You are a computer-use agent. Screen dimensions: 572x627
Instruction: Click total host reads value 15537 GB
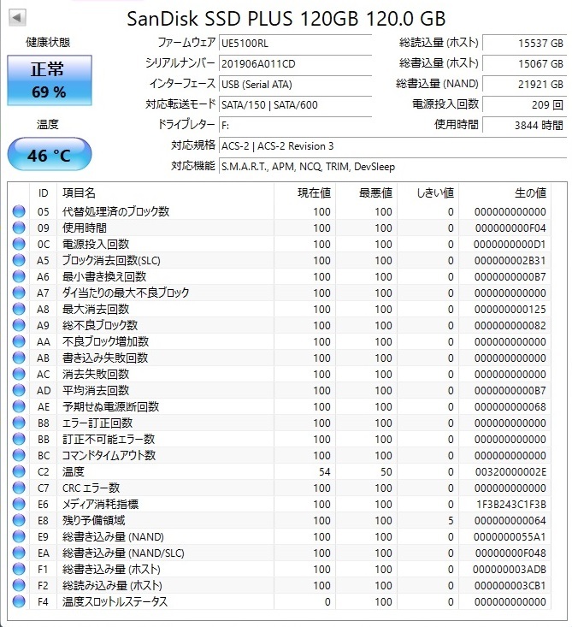click(524, 43)
